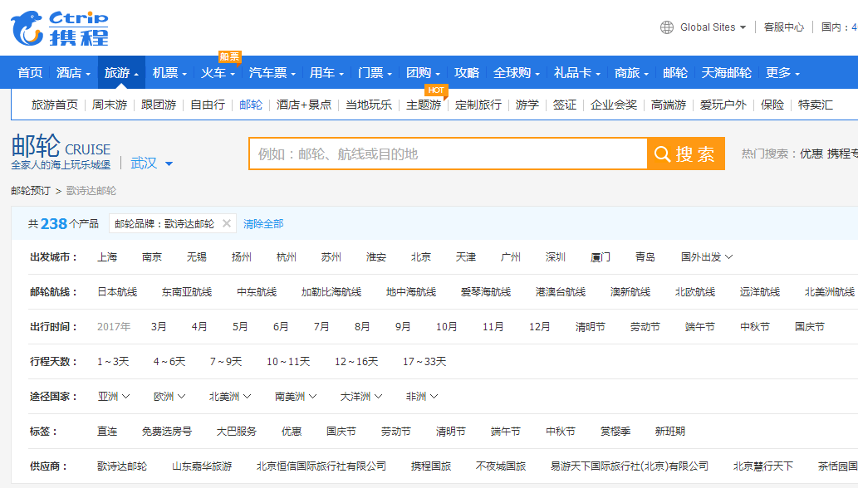The height and width of the screenshot is (488, 858).
Task: Type in the cruise search input field
Action: (x=449, y=154)
